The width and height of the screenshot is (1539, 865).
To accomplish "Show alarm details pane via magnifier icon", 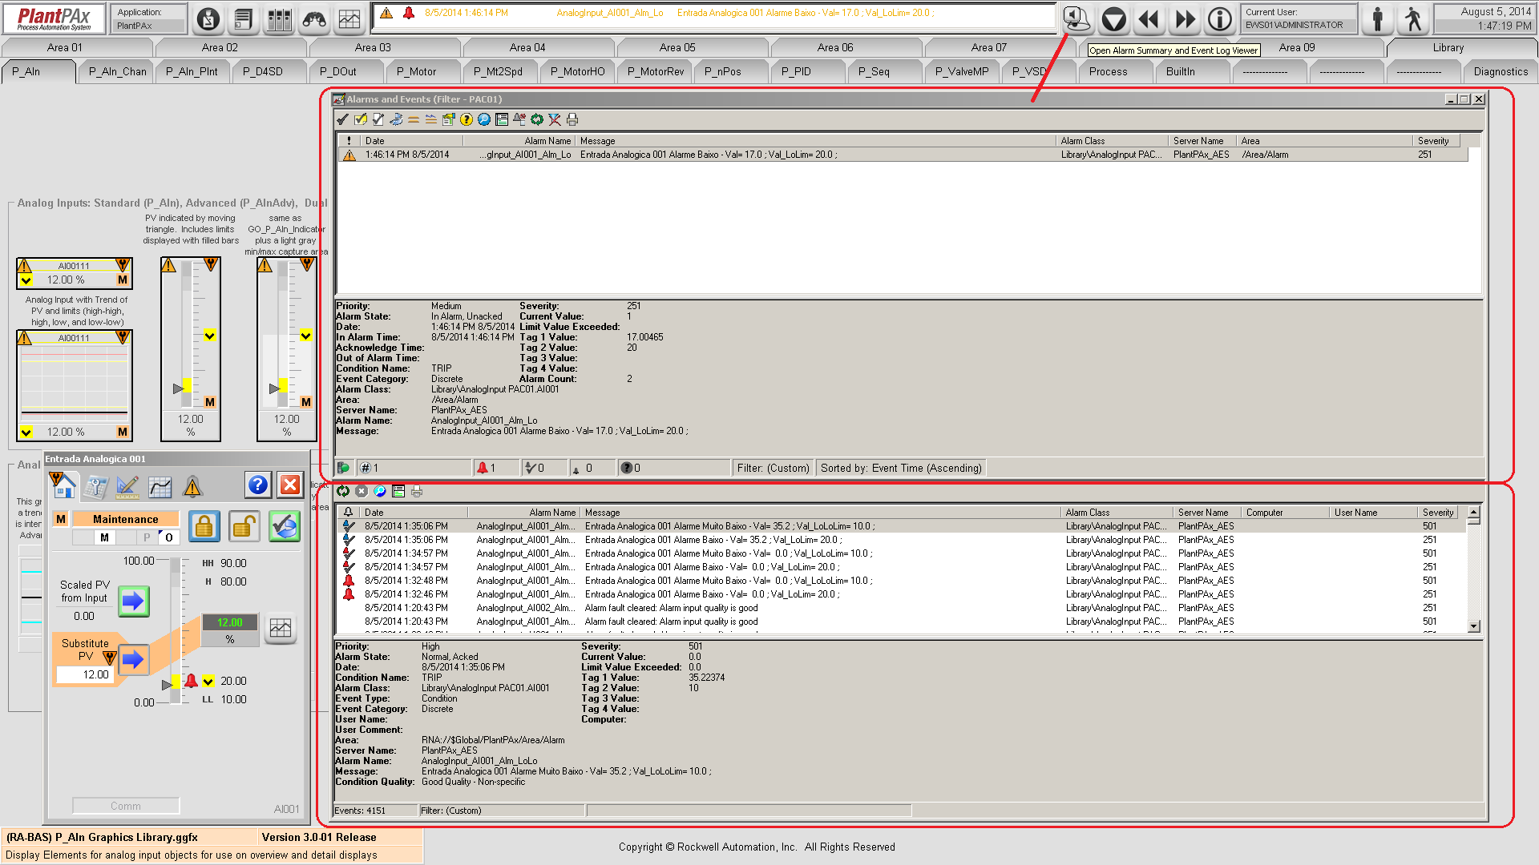I will 484,119.
